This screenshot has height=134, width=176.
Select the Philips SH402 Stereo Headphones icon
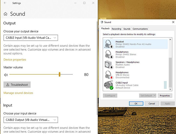pyautogui.click(x=109, y=54)
